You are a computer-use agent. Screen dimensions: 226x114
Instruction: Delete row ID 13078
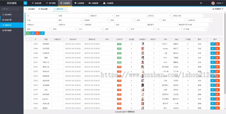[217, 94]
